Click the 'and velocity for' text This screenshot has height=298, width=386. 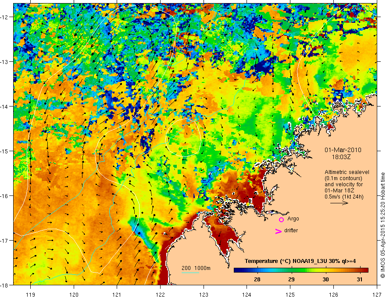343,184
